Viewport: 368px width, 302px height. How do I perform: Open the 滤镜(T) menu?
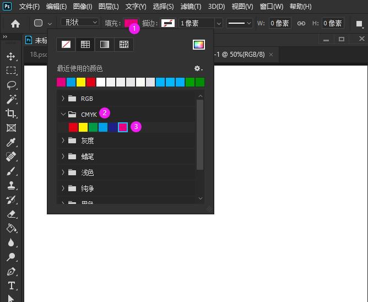191,7
